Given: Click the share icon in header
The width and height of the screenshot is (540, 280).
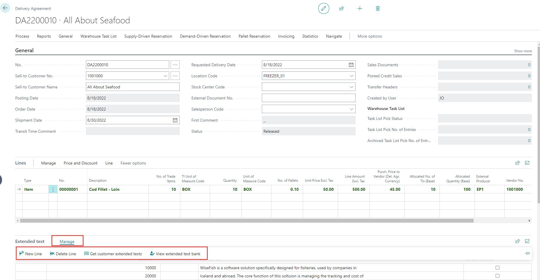Looking at the screenshot, I should pyautogui.click(x=341, y=8).
